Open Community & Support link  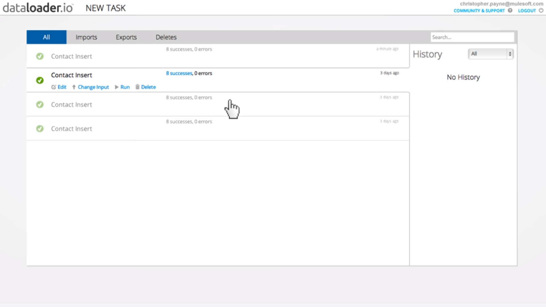479,11
